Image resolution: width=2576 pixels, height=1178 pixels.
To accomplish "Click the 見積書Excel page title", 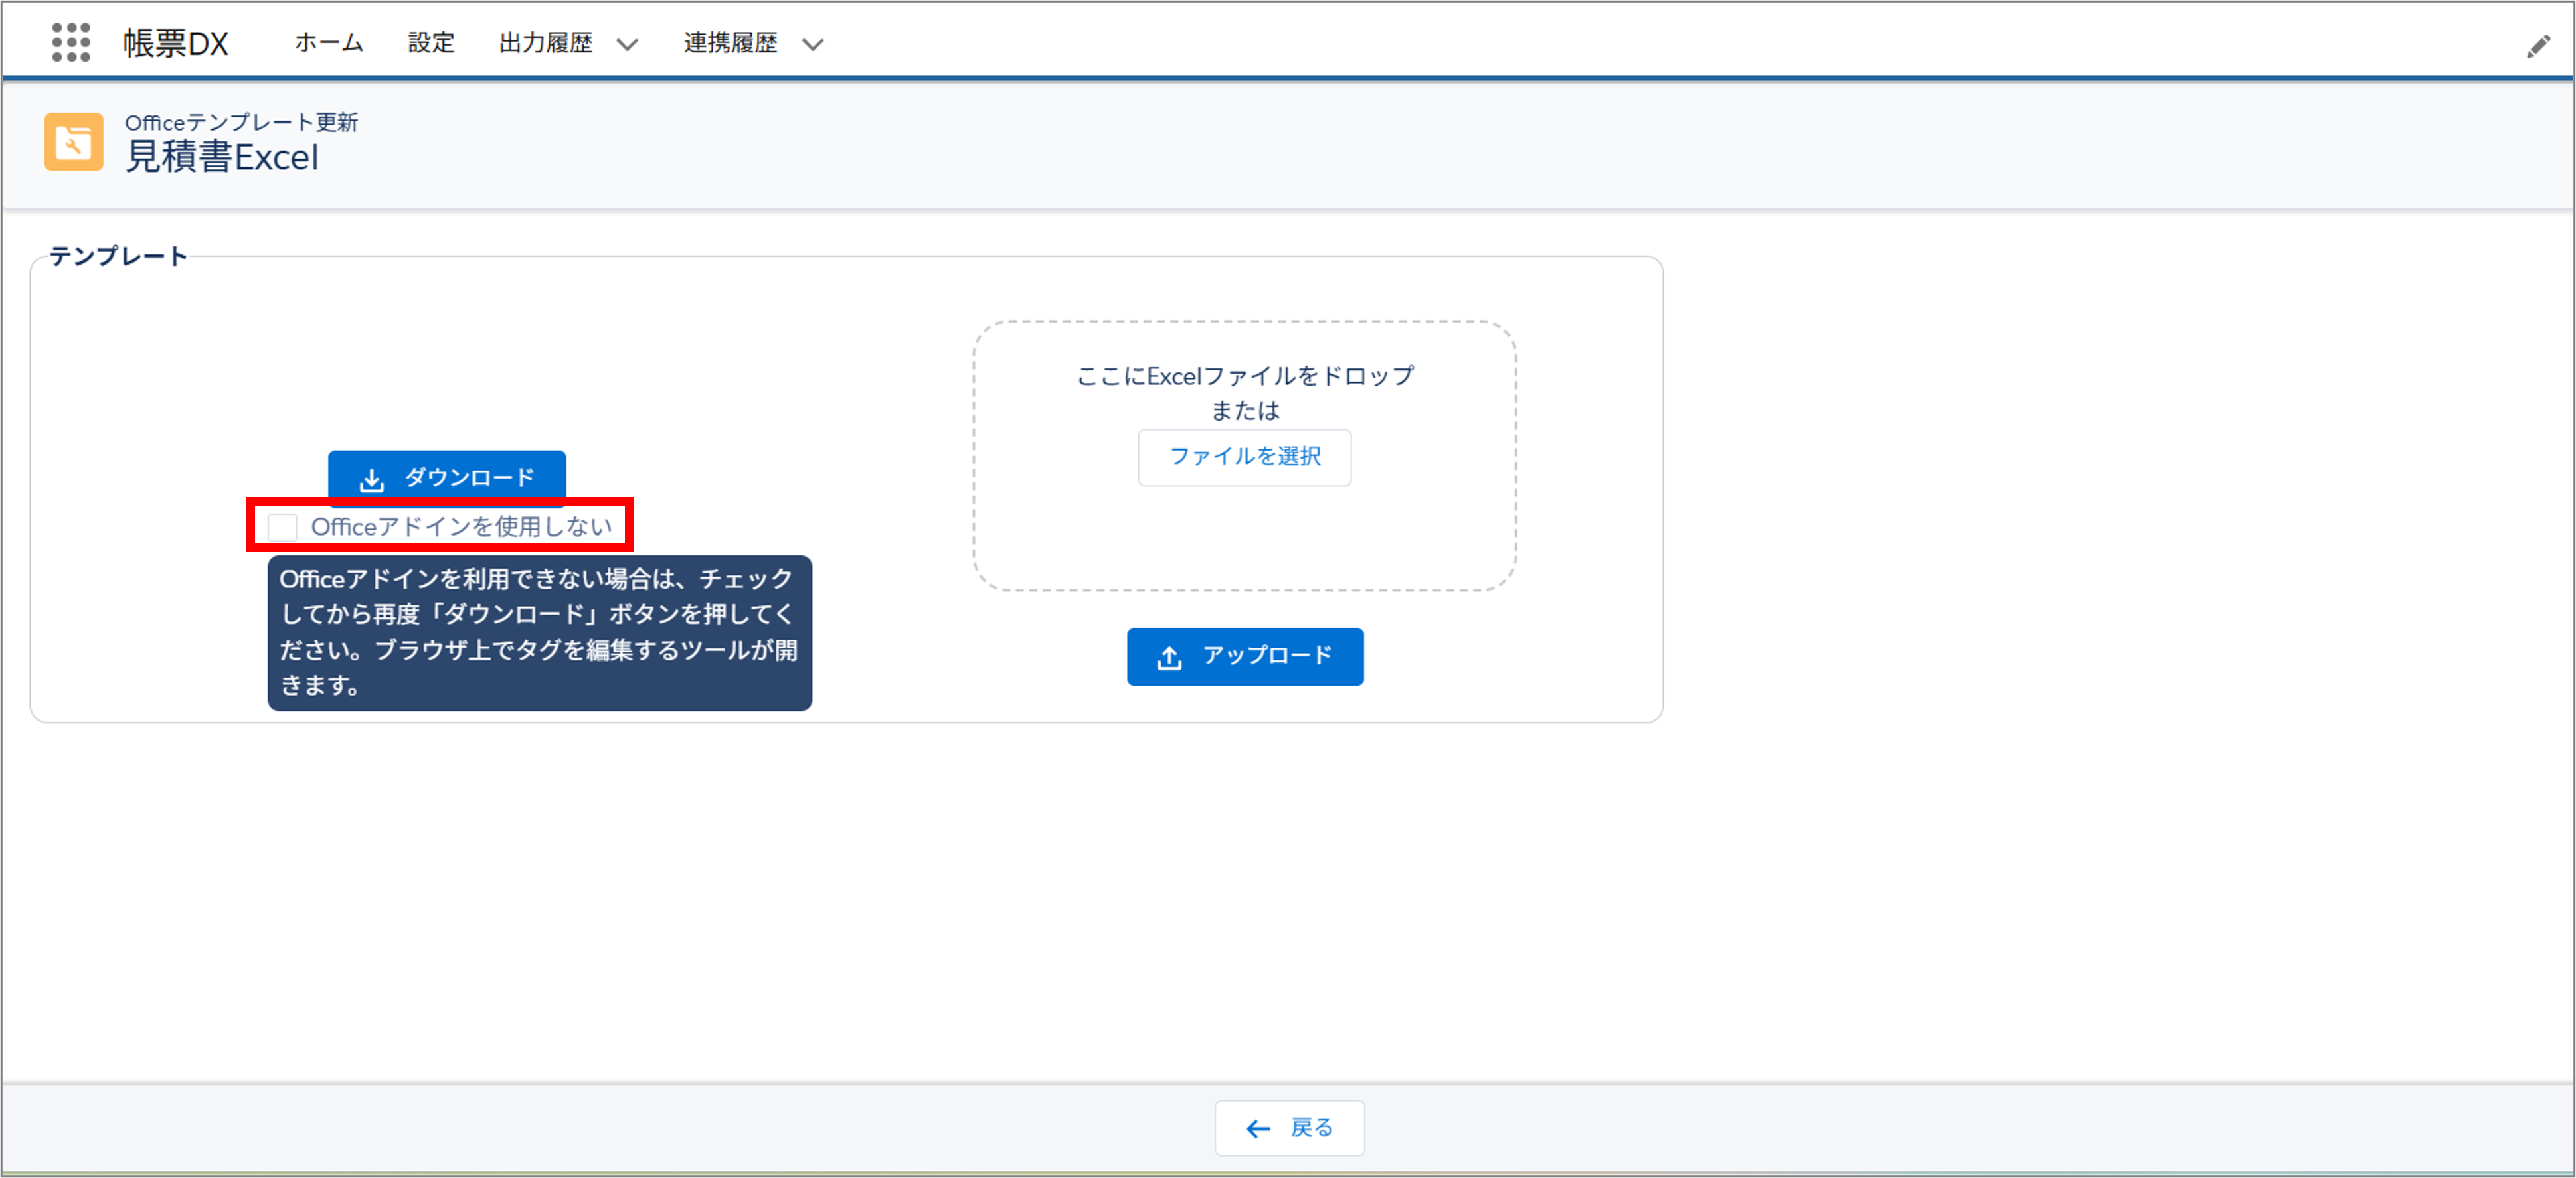I will pos(223,157).
